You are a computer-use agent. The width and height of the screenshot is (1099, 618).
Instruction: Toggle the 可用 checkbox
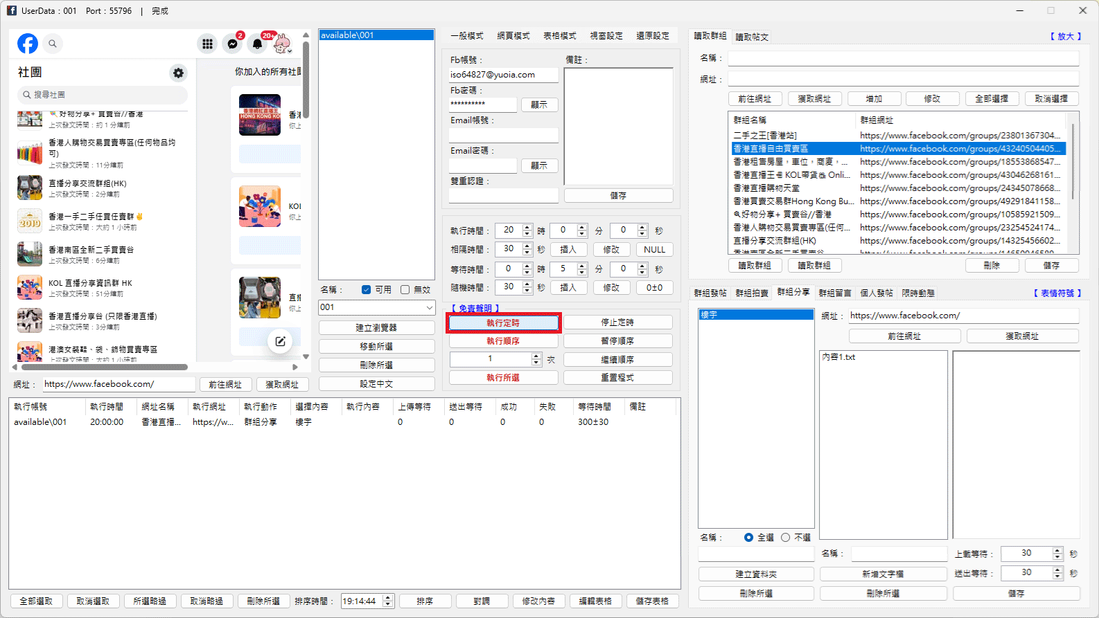[x=366, y=290]
